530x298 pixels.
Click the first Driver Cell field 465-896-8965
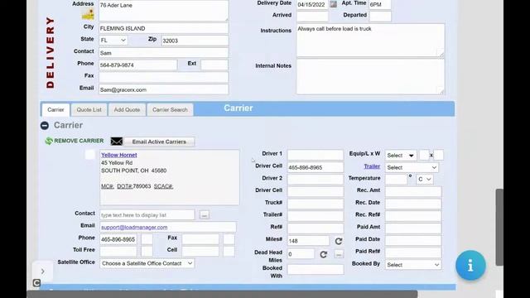point(316,167)
